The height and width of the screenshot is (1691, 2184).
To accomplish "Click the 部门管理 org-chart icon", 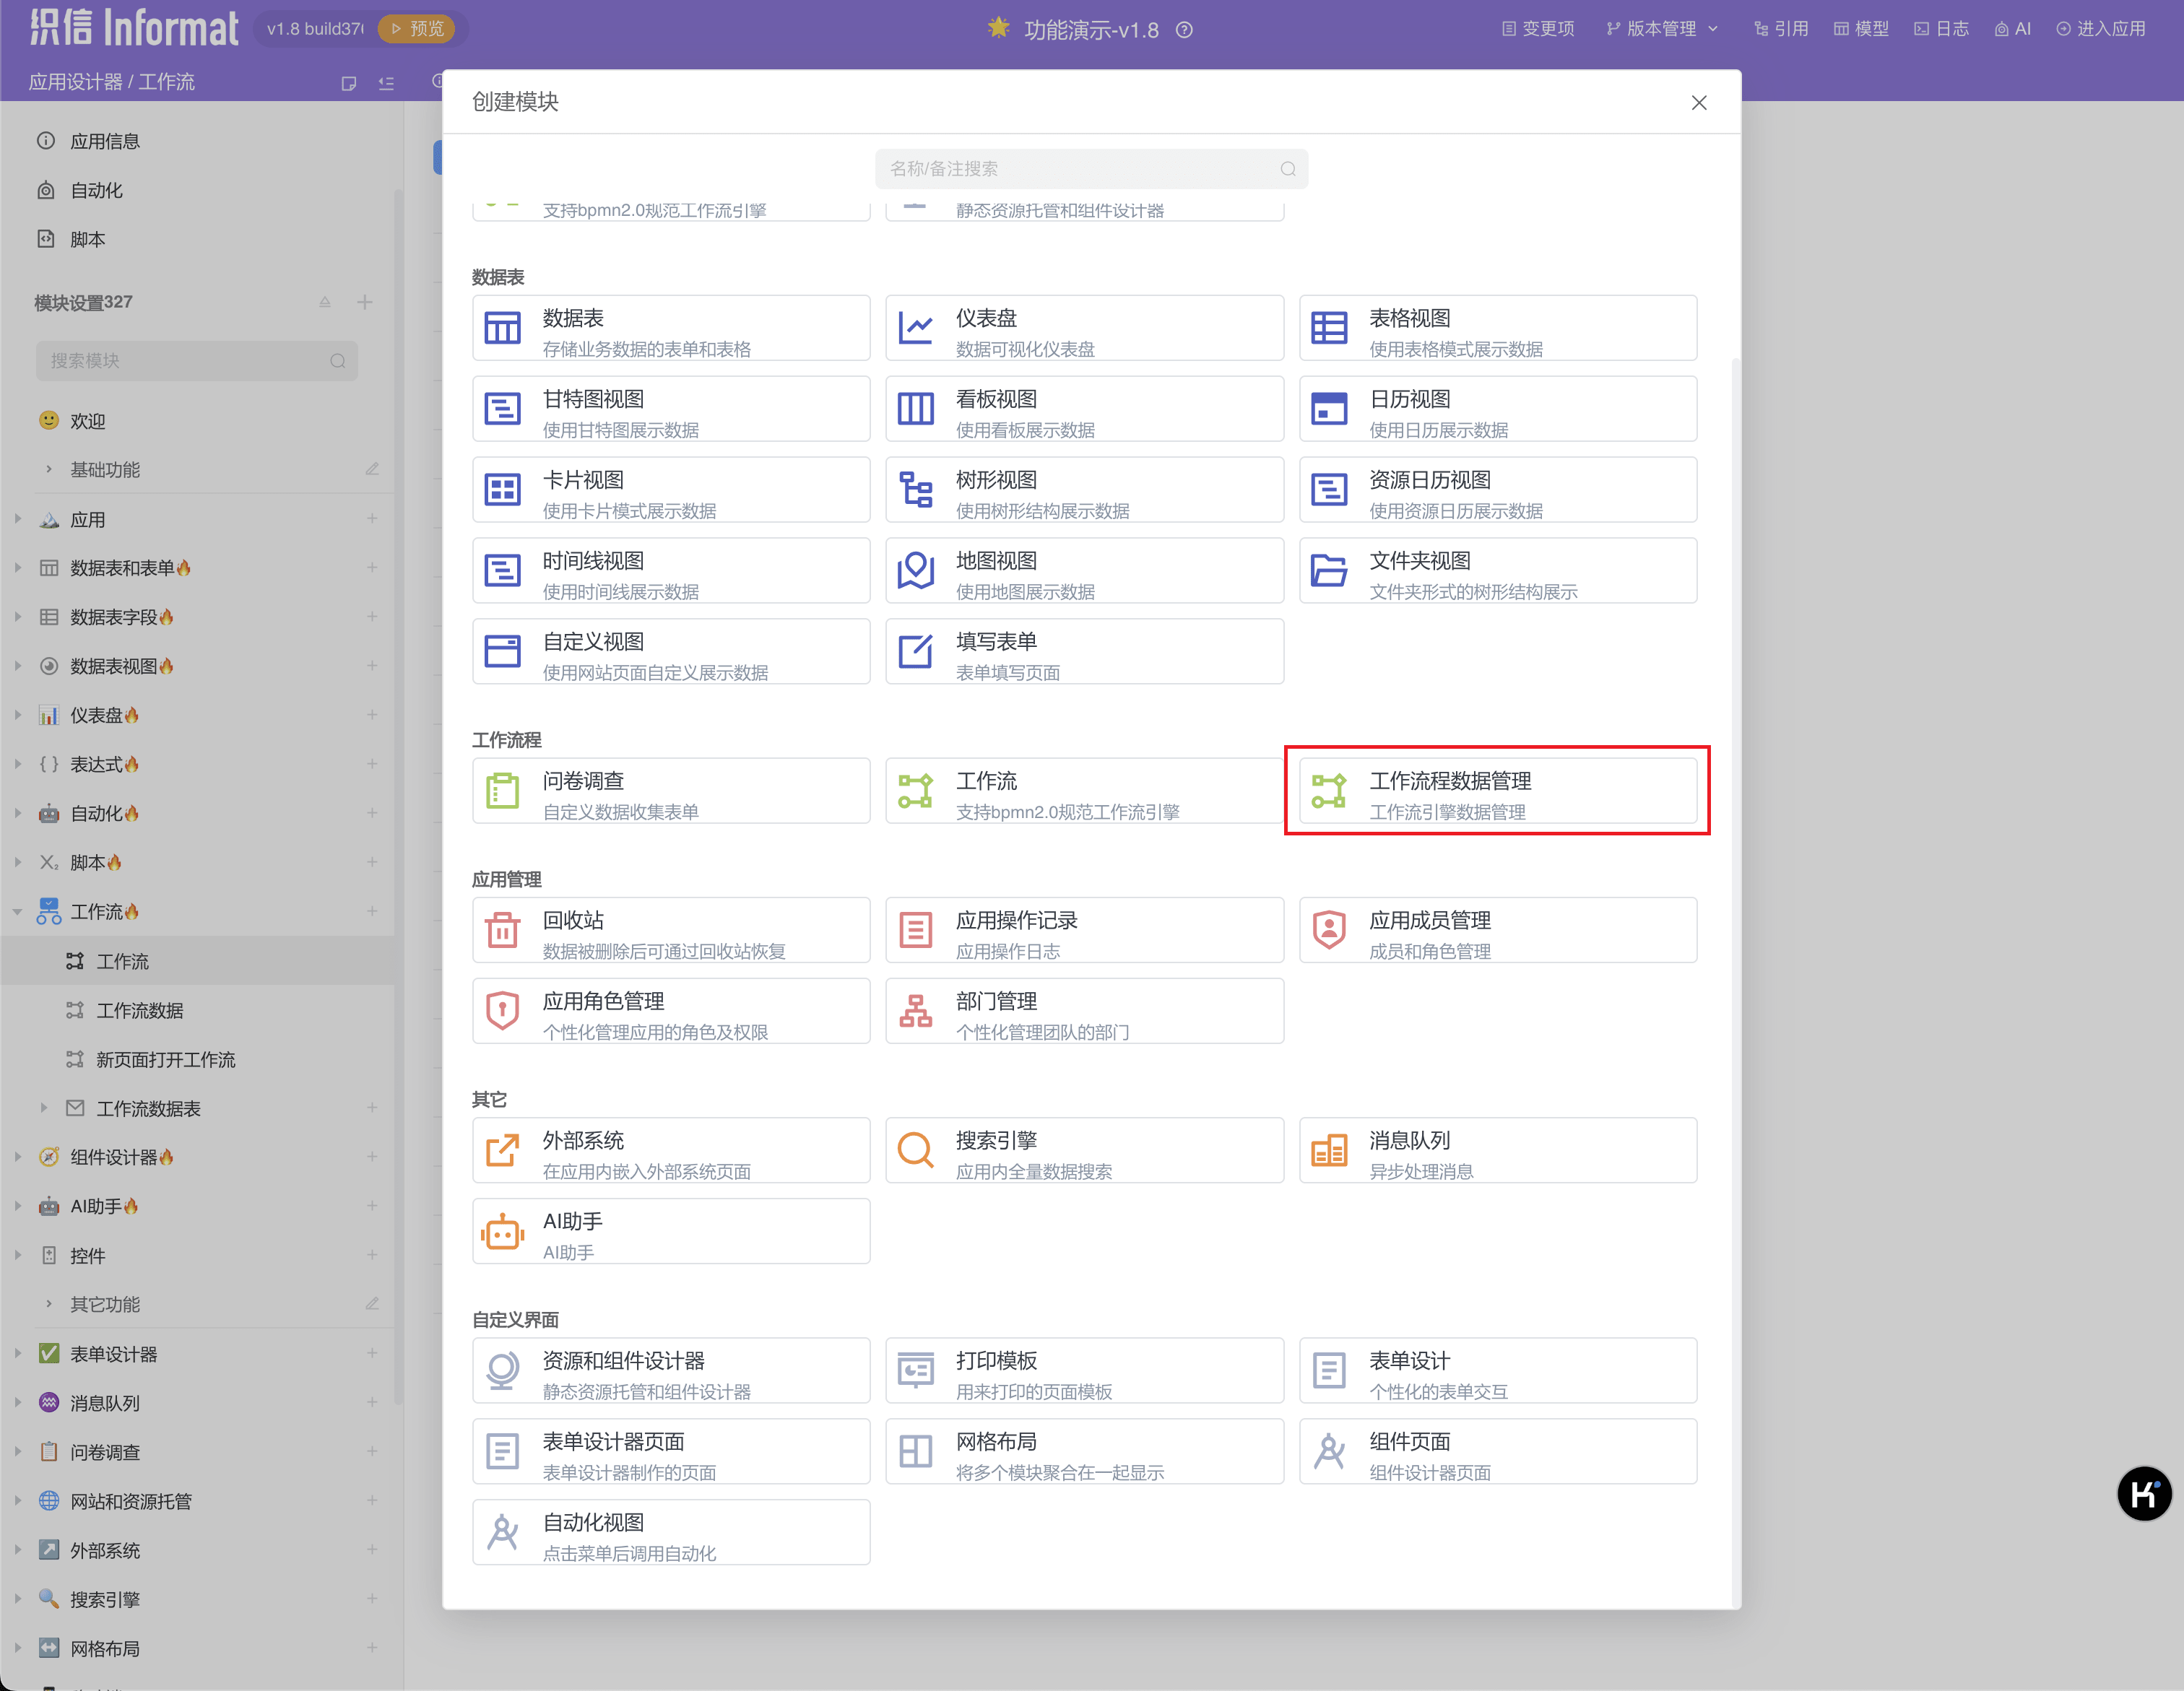I will click(915, 1011).
